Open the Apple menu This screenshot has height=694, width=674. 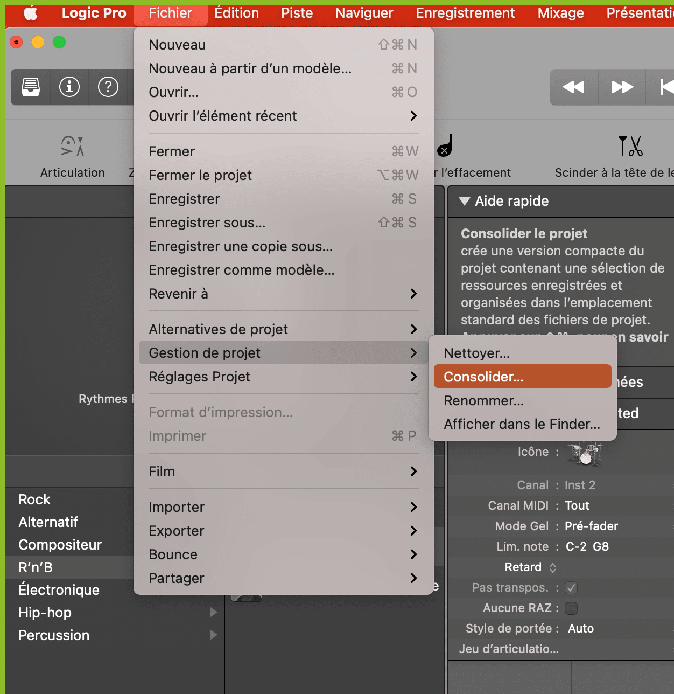tap(31, 13)
